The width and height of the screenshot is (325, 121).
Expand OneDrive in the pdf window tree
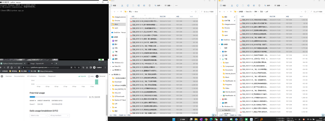(219, 40)
